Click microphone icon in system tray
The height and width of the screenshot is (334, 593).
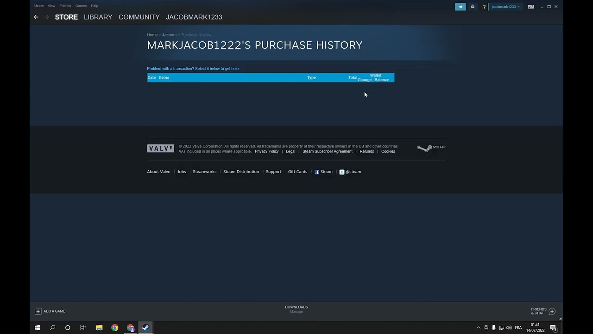click(x=494, y=328)
